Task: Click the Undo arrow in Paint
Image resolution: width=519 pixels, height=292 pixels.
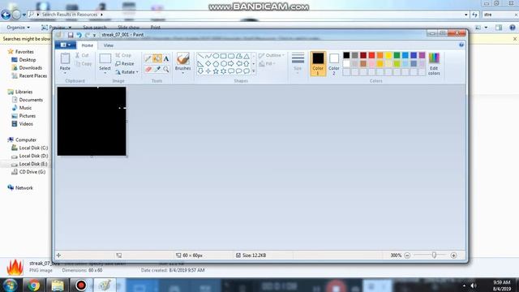Action: coord(79,35)
